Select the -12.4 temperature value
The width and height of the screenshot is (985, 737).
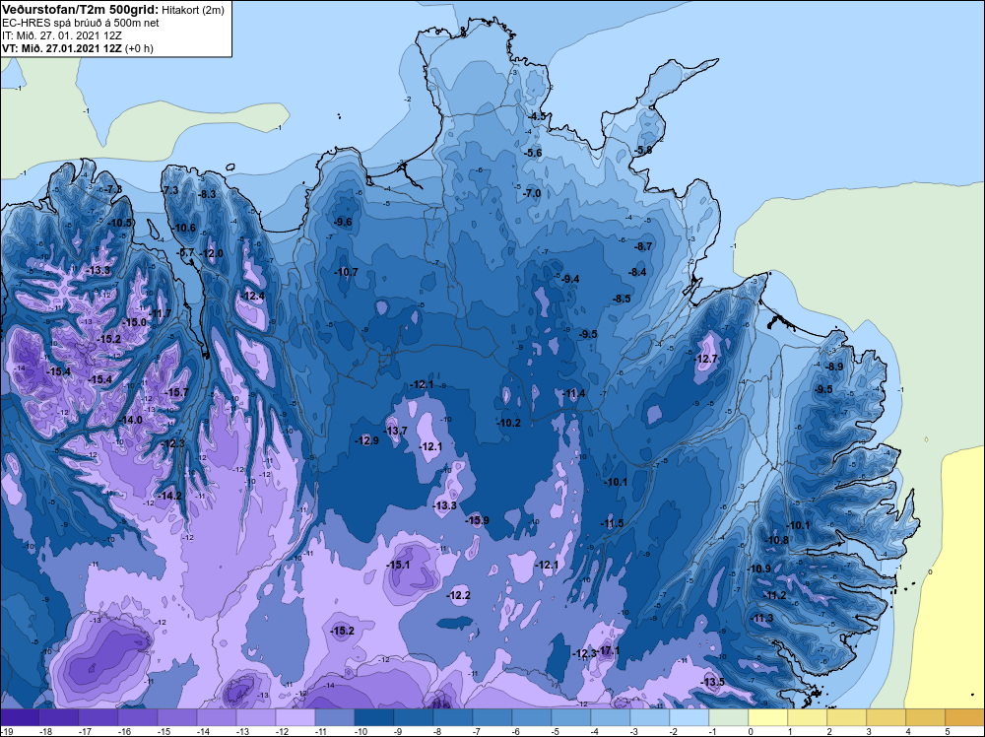(x=253, y=296)
